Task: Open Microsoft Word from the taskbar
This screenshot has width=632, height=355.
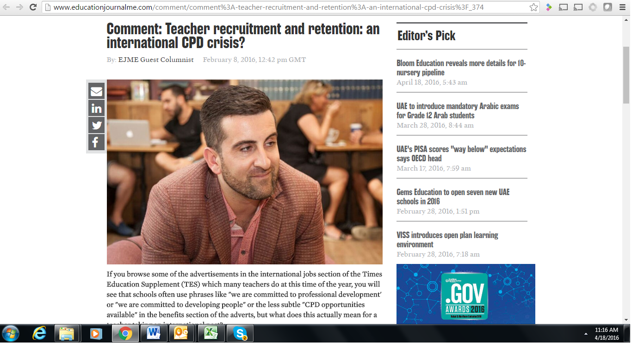Action: (x=154, y=333)
